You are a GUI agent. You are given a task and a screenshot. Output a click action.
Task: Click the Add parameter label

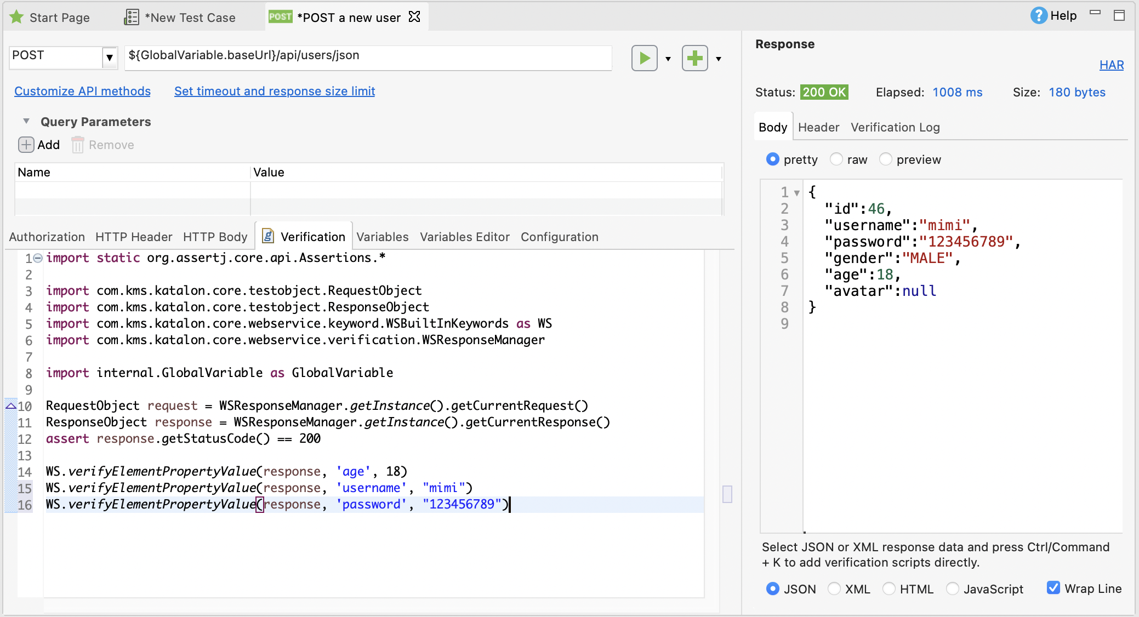48,145
